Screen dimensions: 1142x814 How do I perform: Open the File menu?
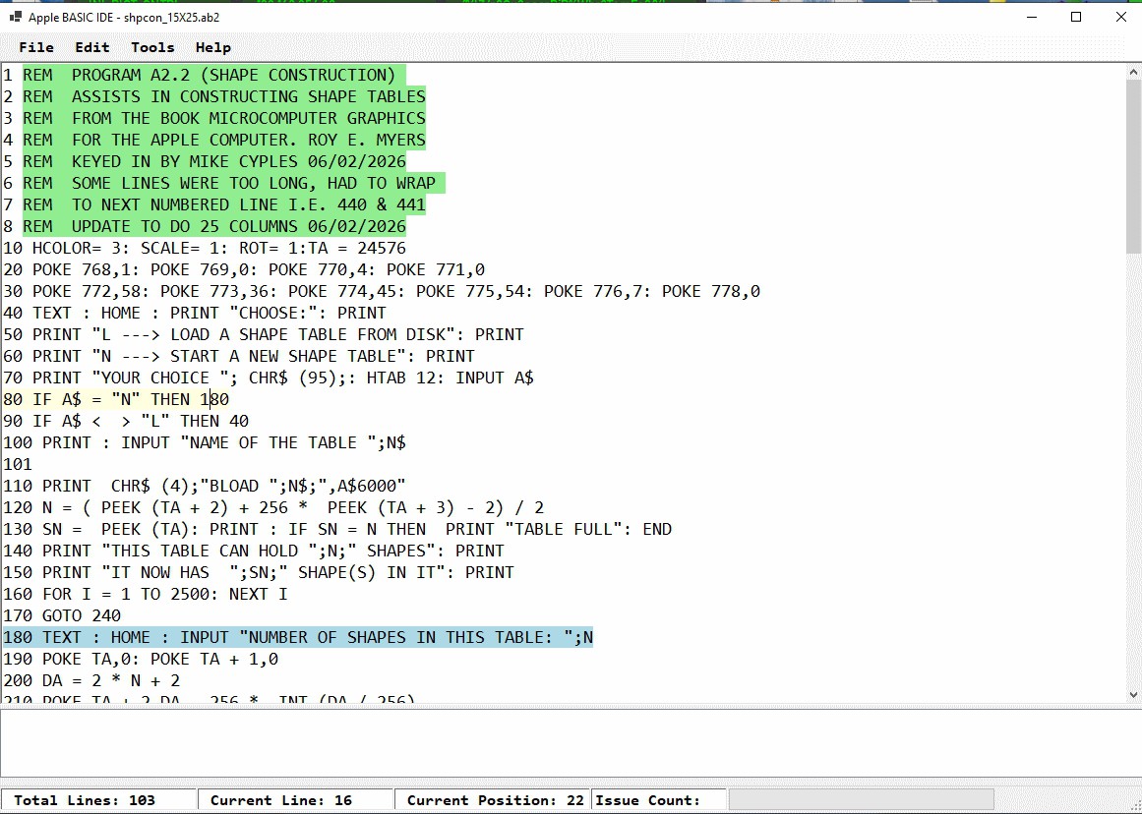(35, 47)
